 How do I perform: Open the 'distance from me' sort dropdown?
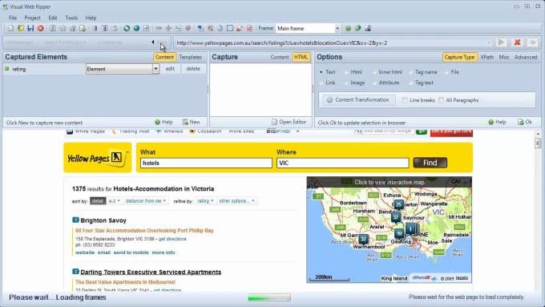pos(146,201)
